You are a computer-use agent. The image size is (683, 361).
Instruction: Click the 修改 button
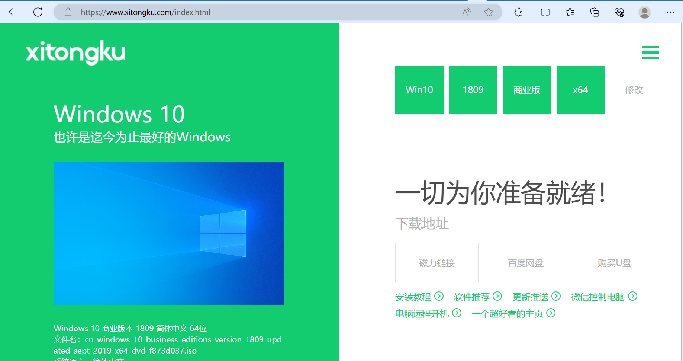pyautogui.click(x=634, y=89)
